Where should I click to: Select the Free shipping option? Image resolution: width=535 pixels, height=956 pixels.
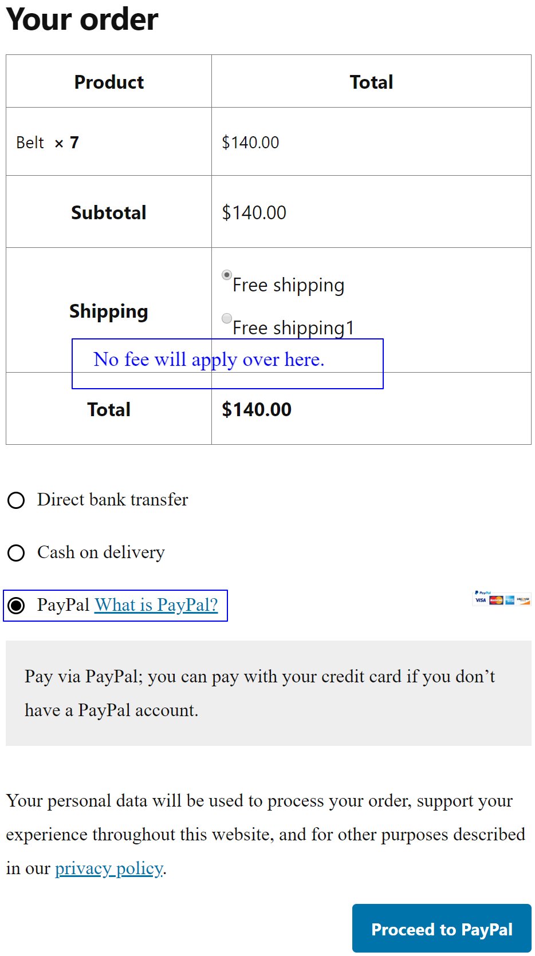coord(227,275)
